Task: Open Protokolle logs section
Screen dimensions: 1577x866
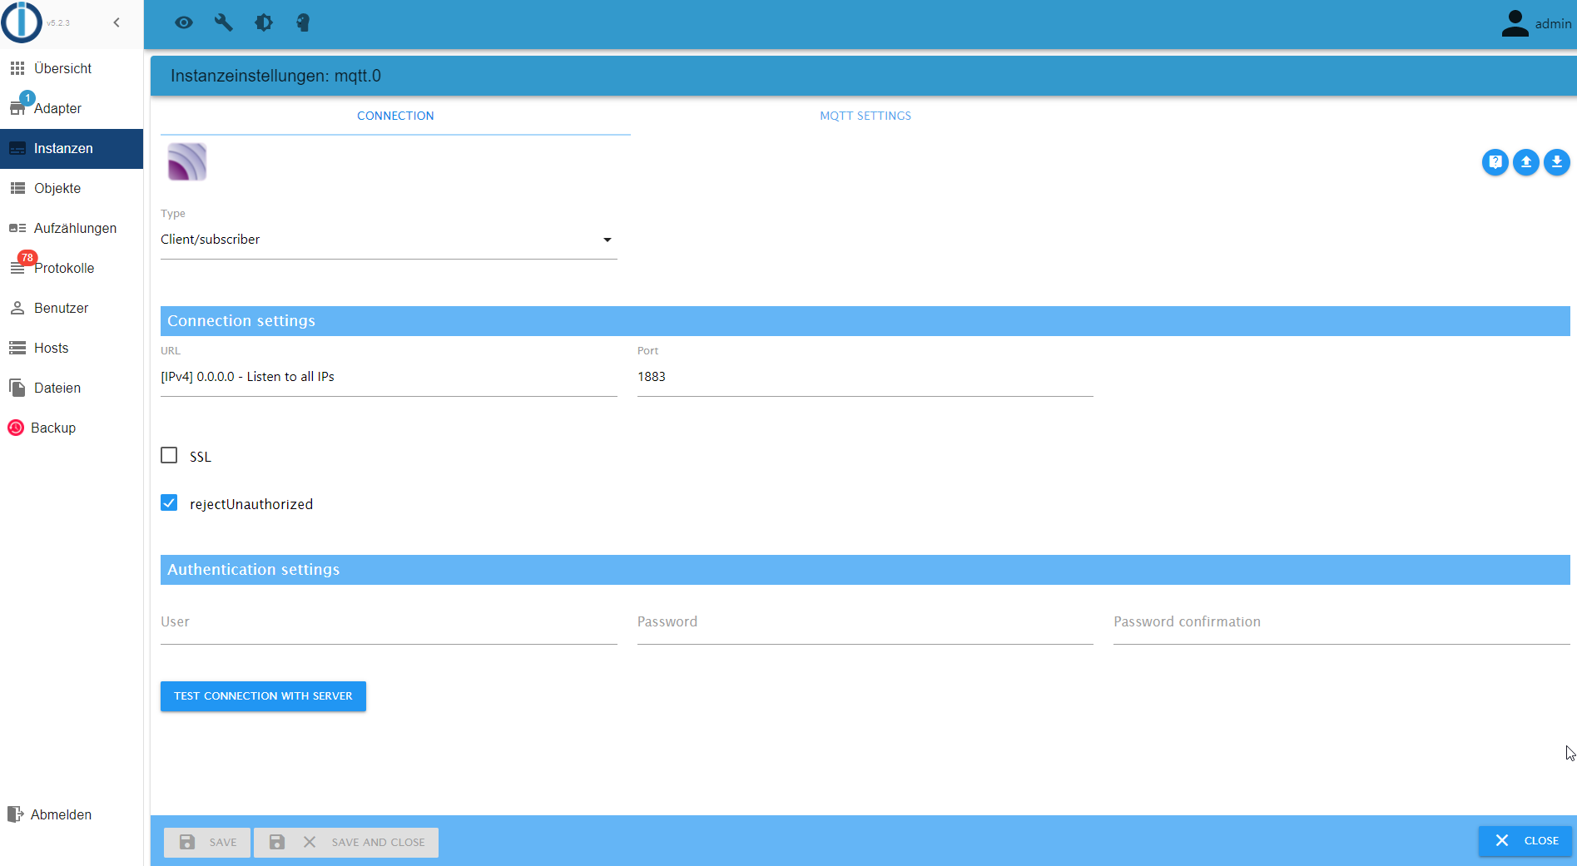Action: (x=72, y=268)
